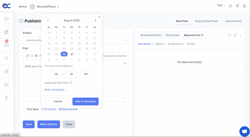Click the minutes field showing 25
Image resolution: width=250 pixels, height=137 pixels.
tap(71, 74)
